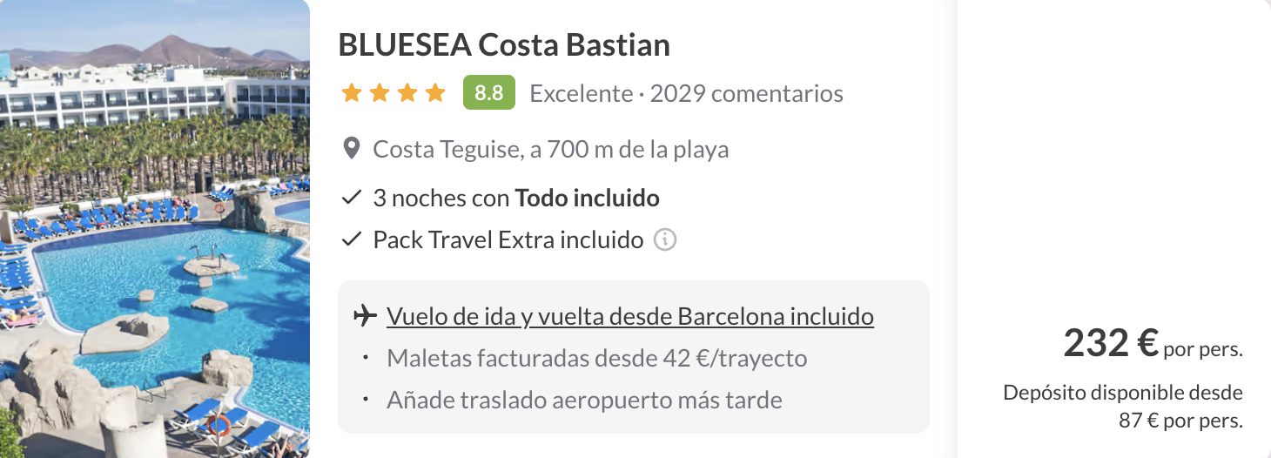This screenshot has width=1271, height=458.
Task: Click checkmark beside Pack Travel Extra
Action: tap(351, 239)
